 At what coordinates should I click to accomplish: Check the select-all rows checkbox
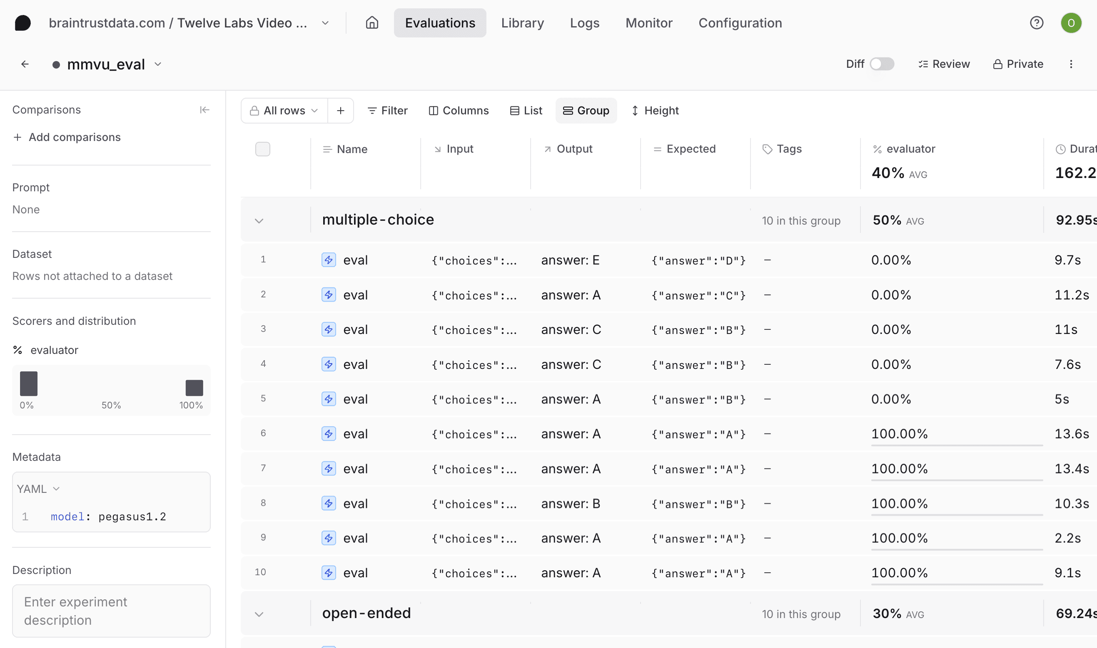[262, 149]
